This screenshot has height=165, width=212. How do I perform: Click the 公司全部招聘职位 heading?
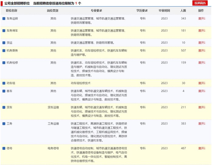coord(17,3)
